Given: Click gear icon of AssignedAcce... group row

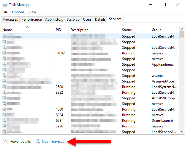Looking at the screenshot, I should (4, 81).
